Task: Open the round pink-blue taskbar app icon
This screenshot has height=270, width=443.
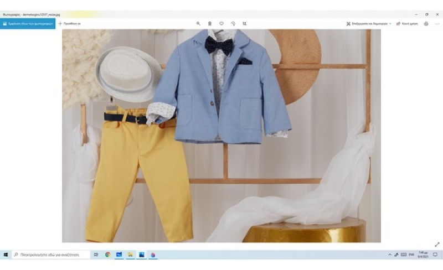Action: point(153,255)
